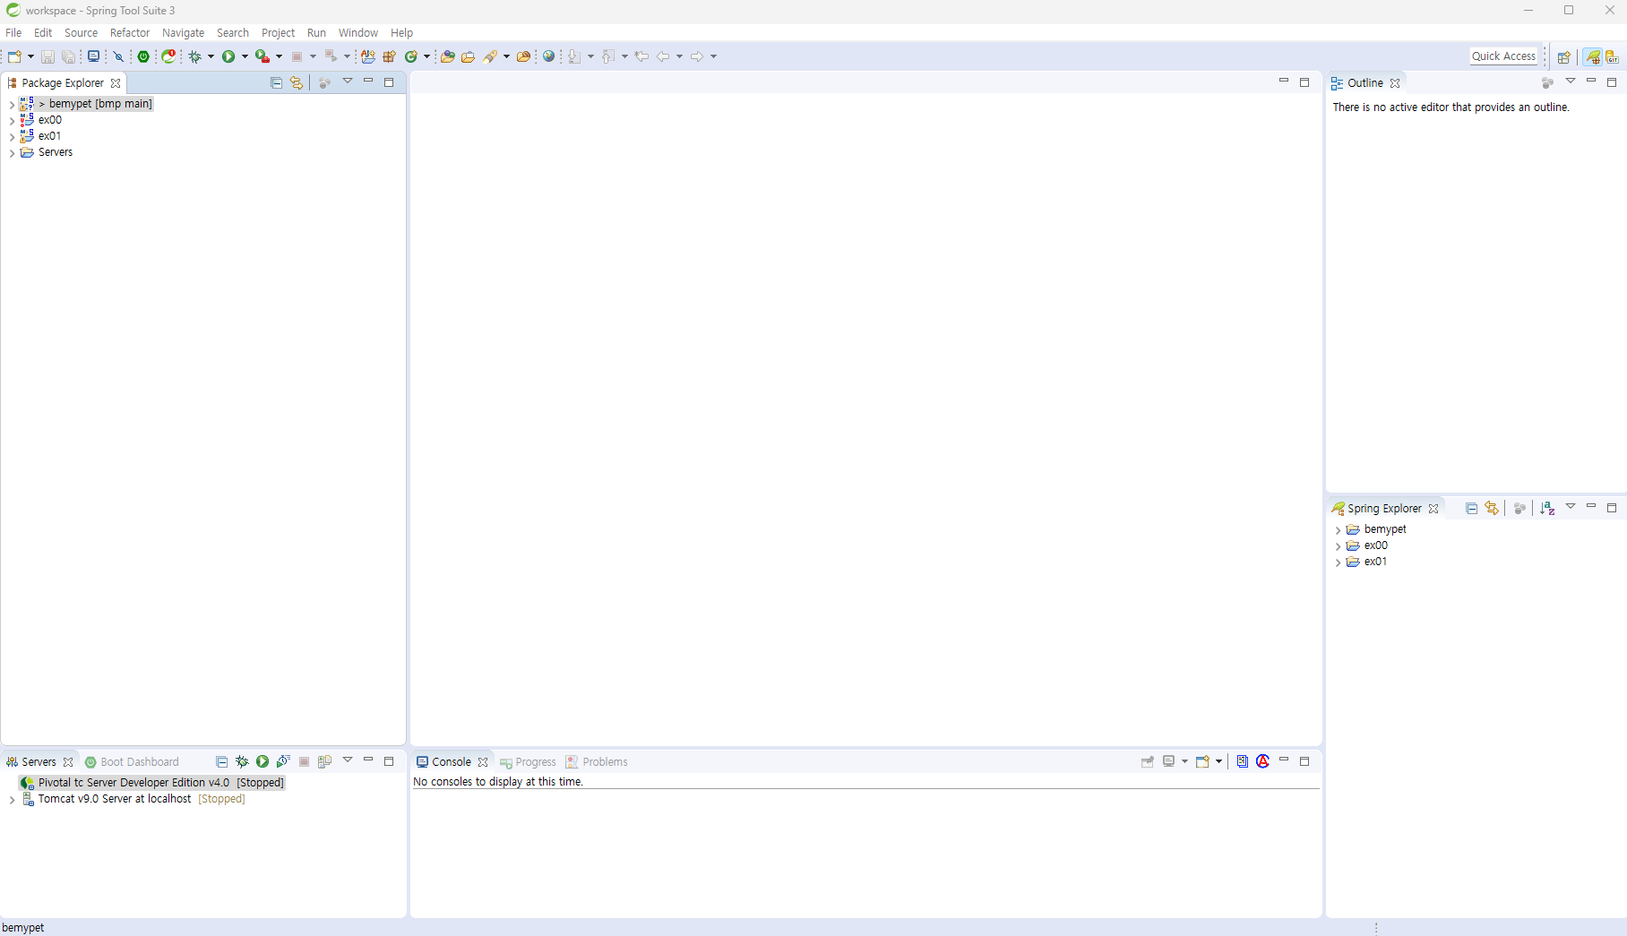Image resolution: width=1627 pixels, height=936 pixels.
Task: Click the Save icon in the toolbar
Action: click(x=47, y=56)
